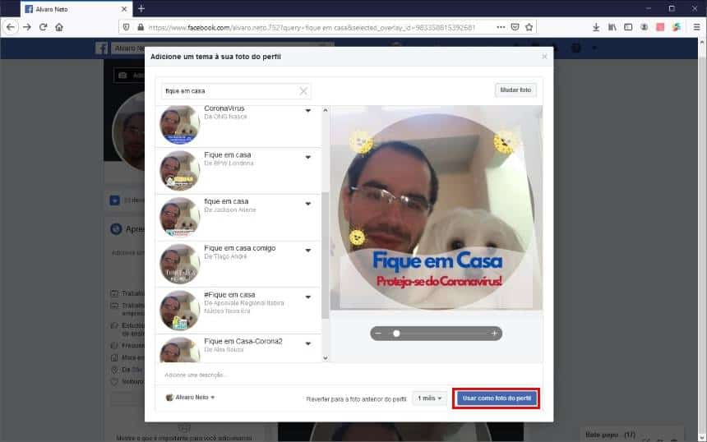Expand options for Fique em Casa-Corona2

click(x=308, y=343)
